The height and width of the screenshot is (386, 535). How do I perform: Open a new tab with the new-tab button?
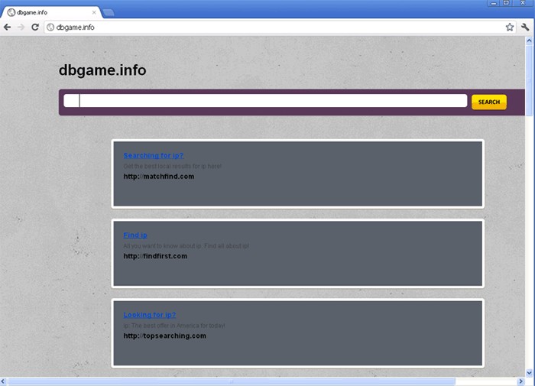(108, 12)
